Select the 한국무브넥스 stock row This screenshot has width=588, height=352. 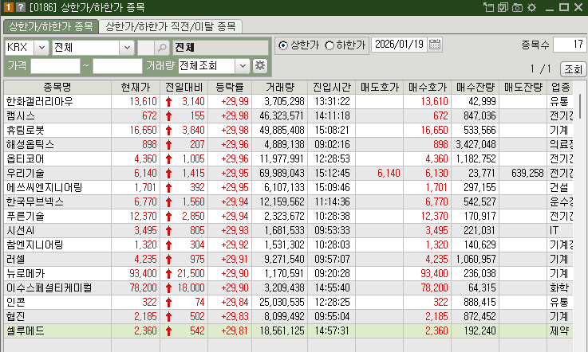[x=288, y=201]
